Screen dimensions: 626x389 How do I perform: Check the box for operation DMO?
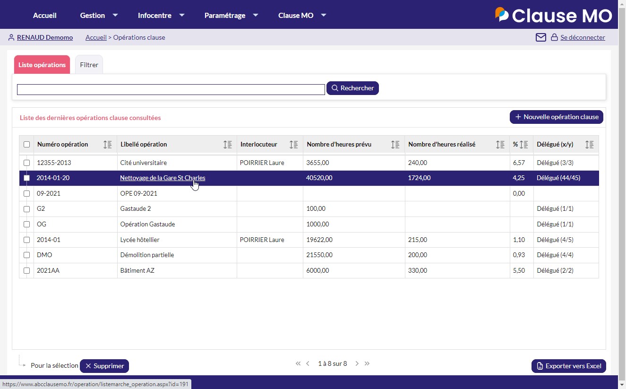pyautogui.click(x=27, y=255)
